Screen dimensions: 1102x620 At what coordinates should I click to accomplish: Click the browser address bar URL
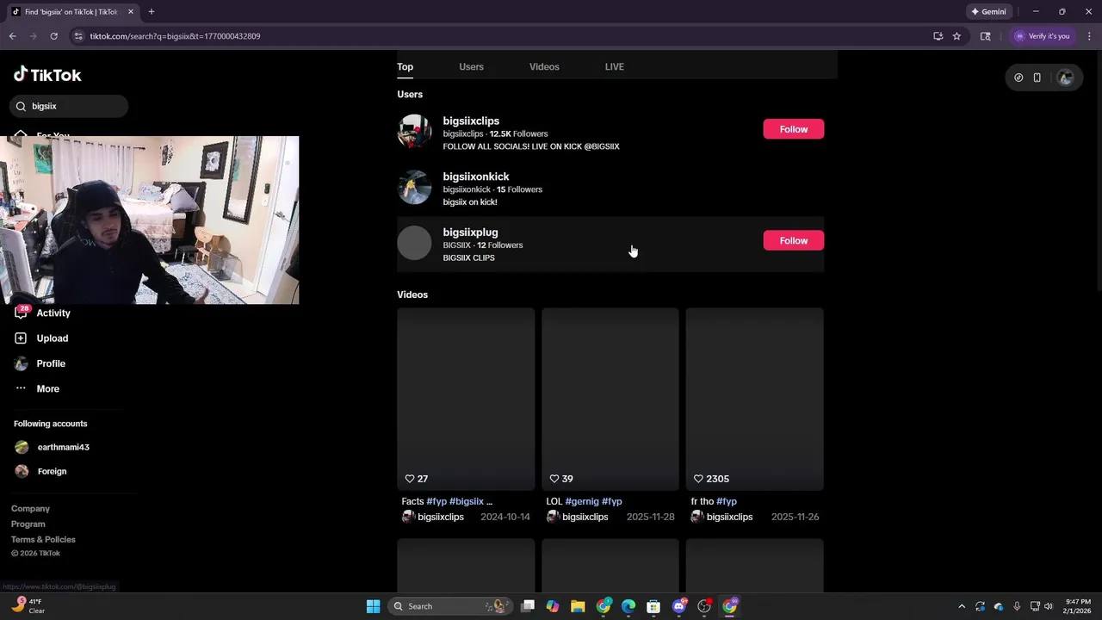[x=175, y=36]
